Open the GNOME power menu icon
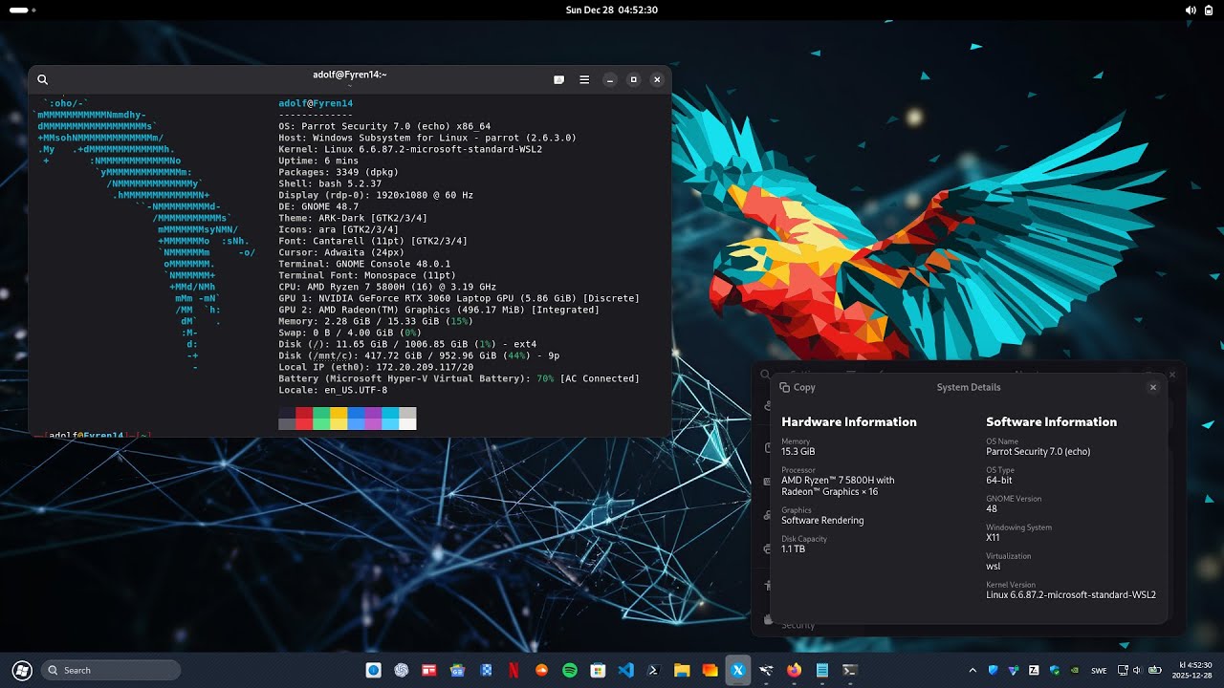Image resolution: width=1224 pixels, height=688 pixels. coord(1210,10)
